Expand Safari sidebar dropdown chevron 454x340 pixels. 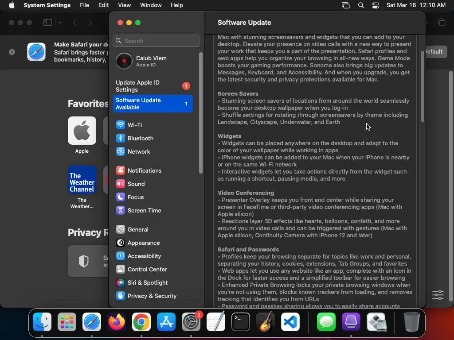point(60,22)
